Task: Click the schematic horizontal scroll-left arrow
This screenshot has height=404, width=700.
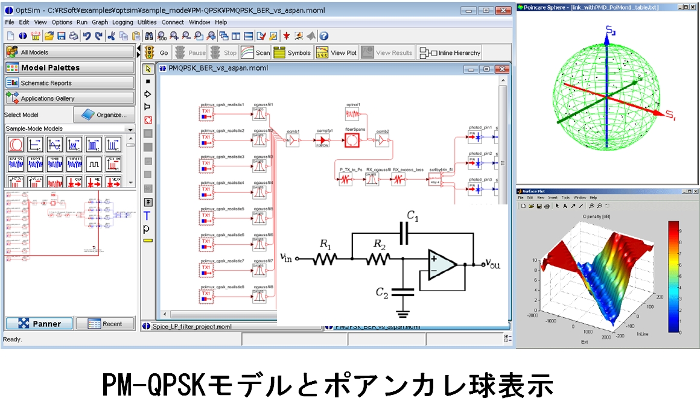Action: [165, 314]
